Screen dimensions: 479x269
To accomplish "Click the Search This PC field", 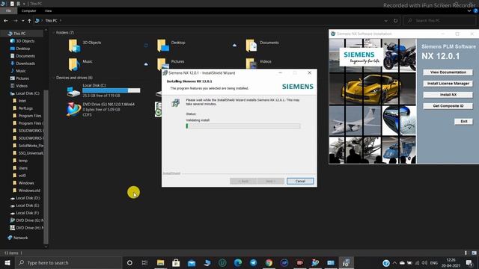I will 439,21.
